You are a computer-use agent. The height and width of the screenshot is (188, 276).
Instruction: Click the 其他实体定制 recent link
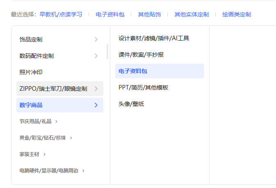point(192,14)
